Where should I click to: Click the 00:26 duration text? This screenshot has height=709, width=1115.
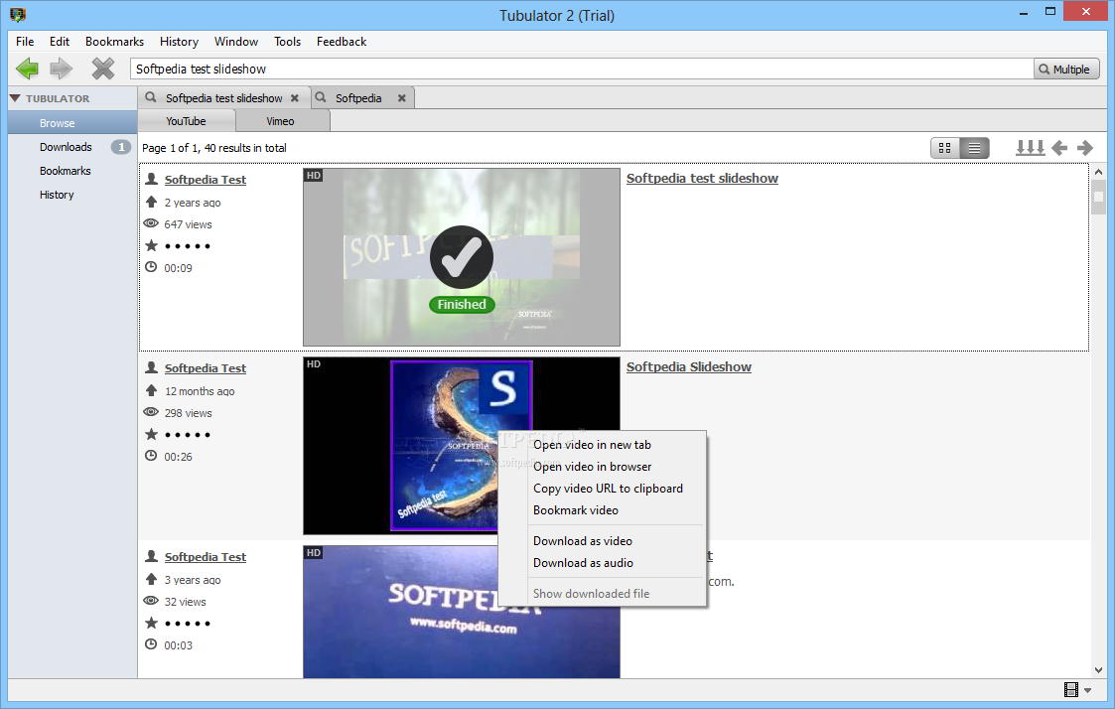[178, 457]
